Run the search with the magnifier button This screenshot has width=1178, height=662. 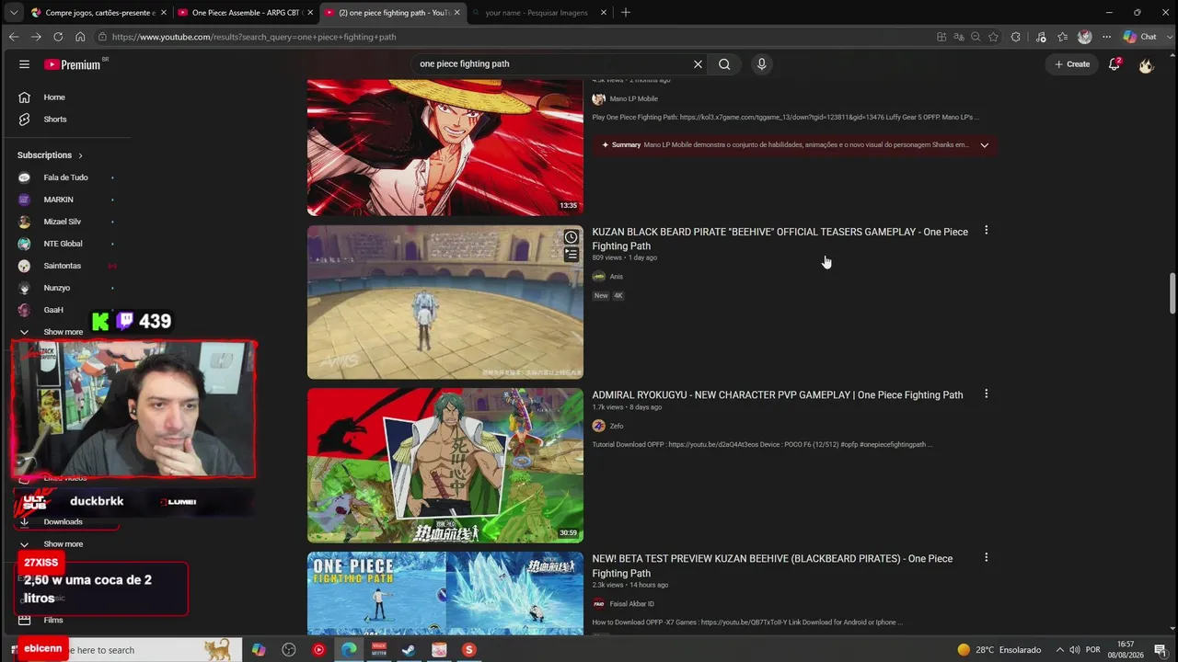[x=724, y=64]
